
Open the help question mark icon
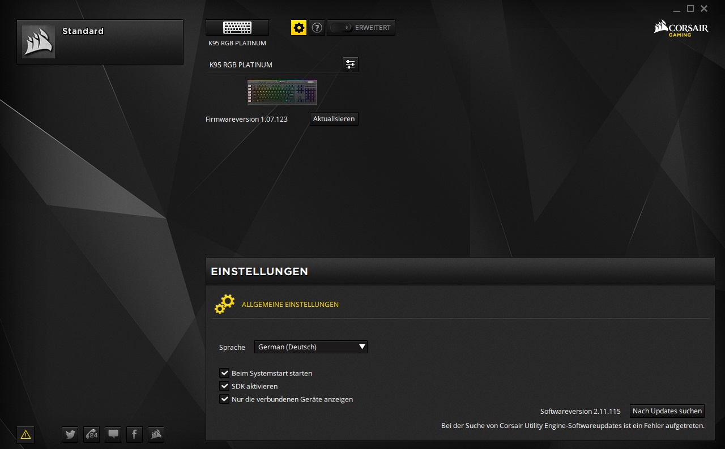[317, 27]
